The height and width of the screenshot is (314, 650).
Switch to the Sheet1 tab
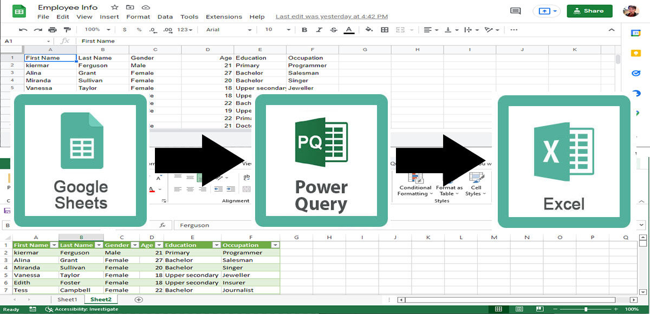click(x=67, y=299)
